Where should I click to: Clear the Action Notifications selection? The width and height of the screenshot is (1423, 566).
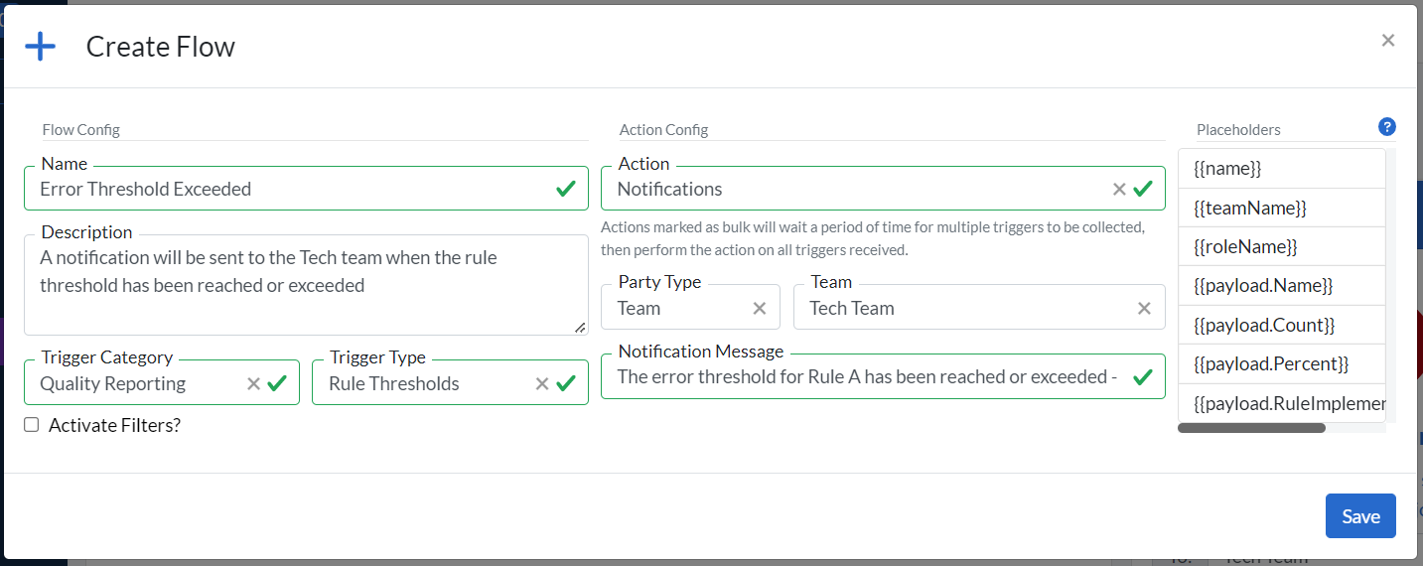[x=1119, y=189]
